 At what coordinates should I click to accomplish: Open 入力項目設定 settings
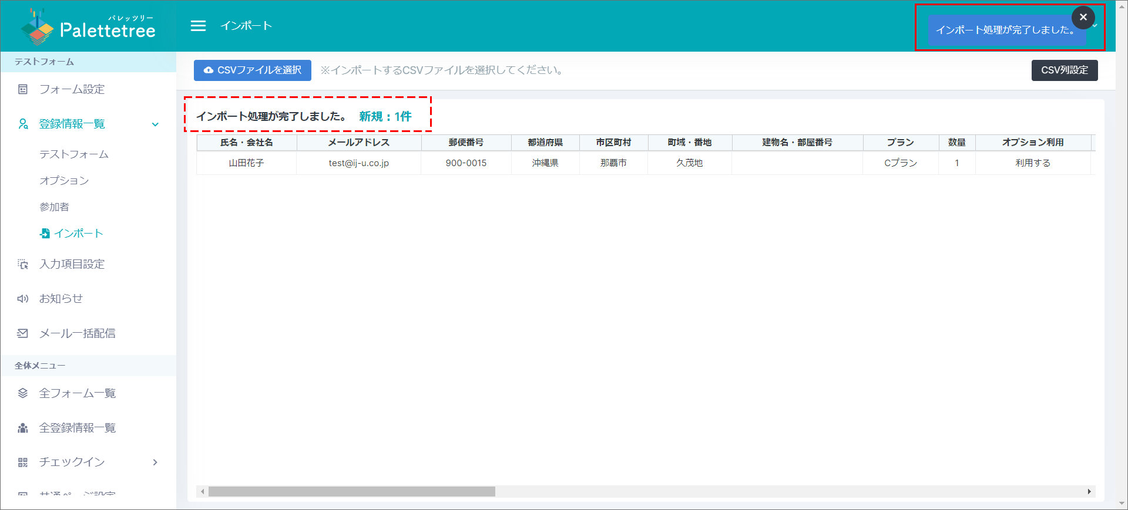pos(72,264)
